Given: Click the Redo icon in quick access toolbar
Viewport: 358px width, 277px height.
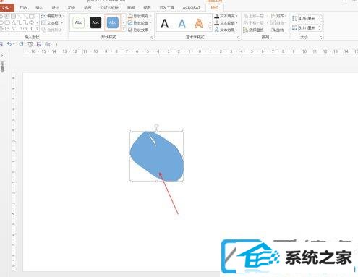Looking at the screenshot, I should pyautogui.click(x=21, y=44).
